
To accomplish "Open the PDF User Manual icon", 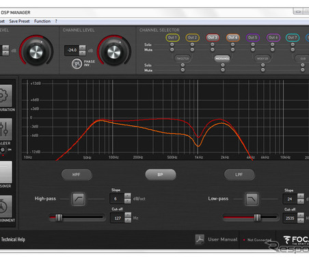I will point(200,239).
